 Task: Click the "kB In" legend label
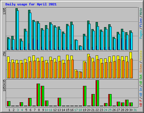coord(141,92)
